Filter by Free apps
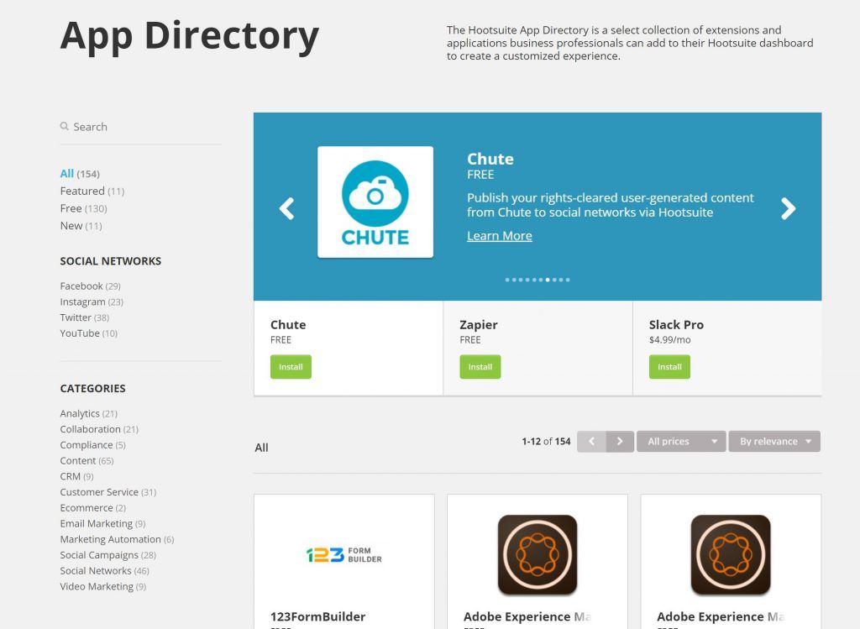 [83, 208]
